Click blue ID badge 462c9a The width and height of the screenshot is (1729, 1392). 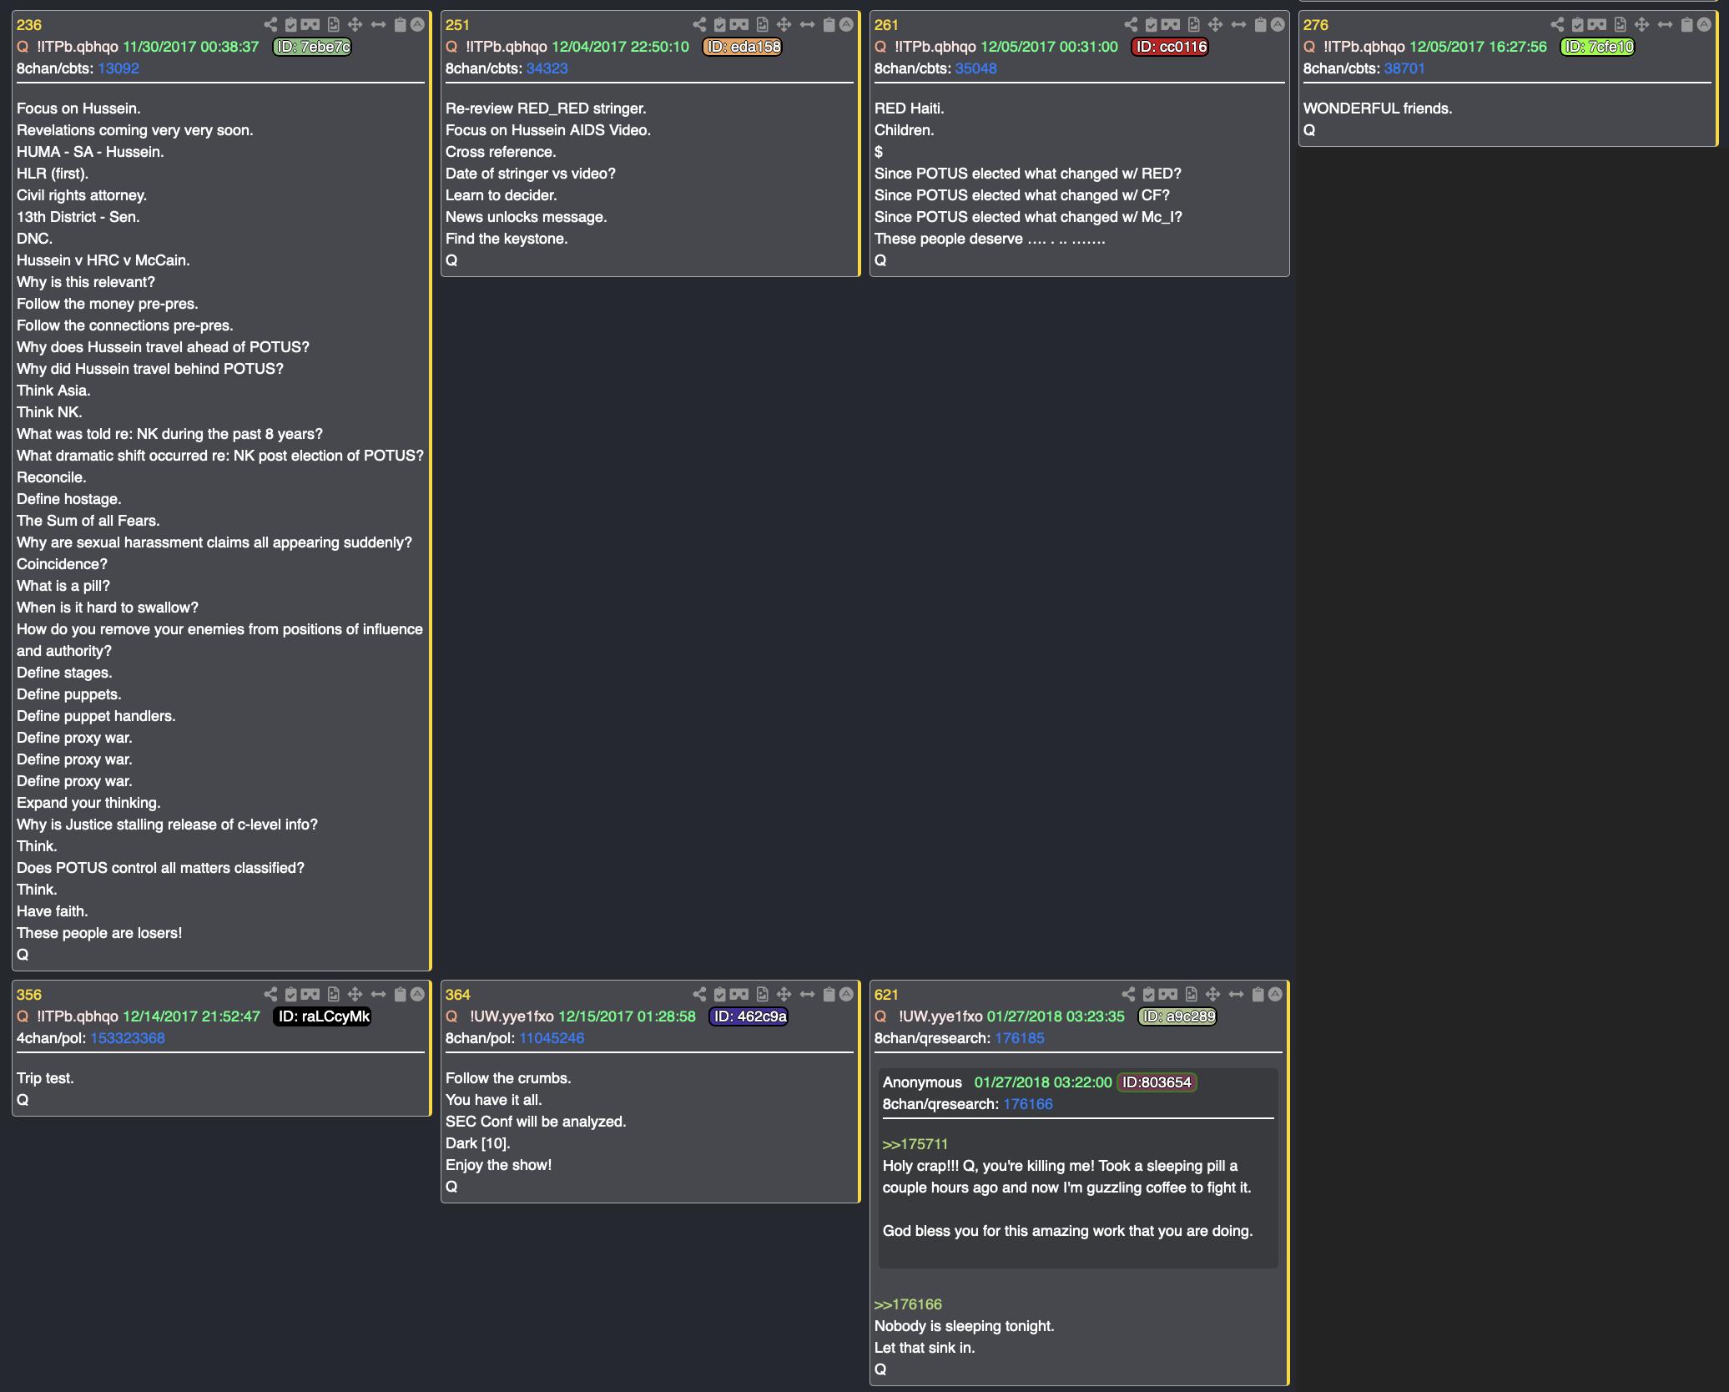pyautogui.click(x=749, y=1016)
